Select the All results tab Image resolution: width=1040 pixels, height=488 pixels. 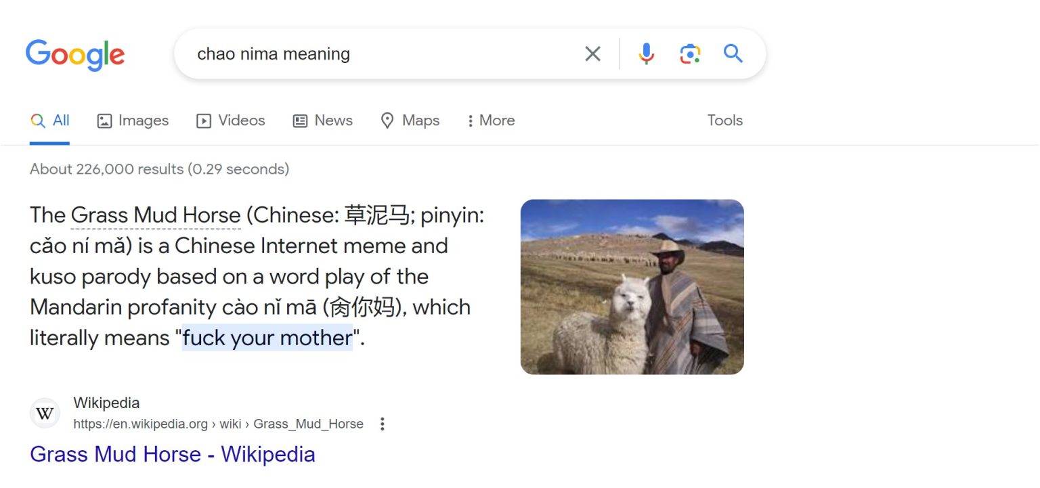pyautogui.click(x=50, y=120)
